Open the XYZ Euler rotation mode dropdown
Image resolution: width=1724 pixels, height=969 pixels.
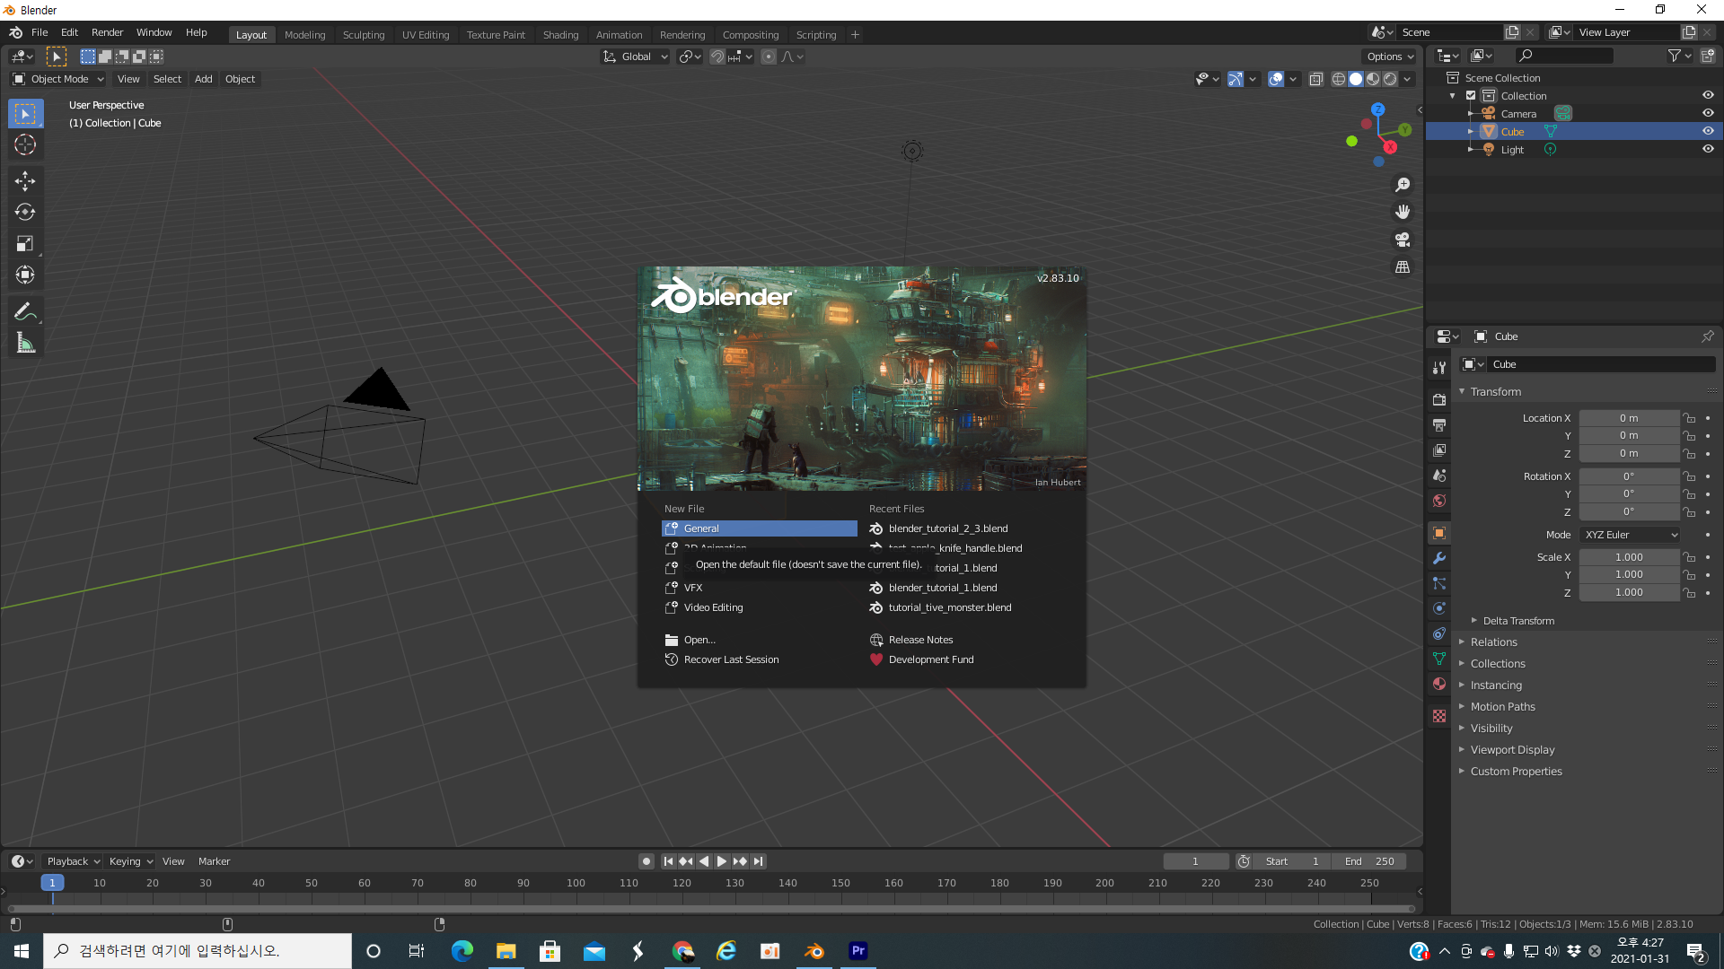click(x=1630, y=535)
